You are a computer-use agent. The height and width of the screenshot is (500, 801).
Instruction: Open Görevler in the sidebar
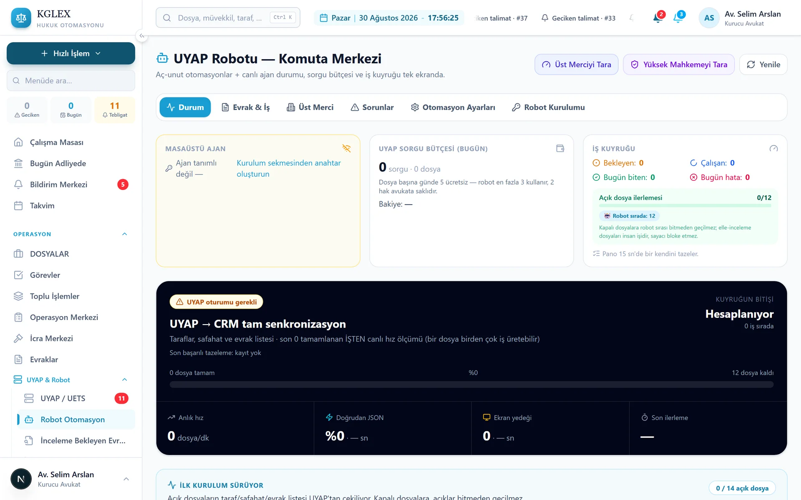point(71,275)
